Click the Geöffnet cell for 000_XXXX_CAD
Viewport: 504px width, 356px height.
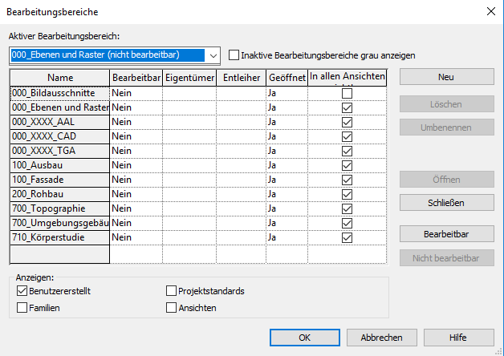tap(287, 137)
